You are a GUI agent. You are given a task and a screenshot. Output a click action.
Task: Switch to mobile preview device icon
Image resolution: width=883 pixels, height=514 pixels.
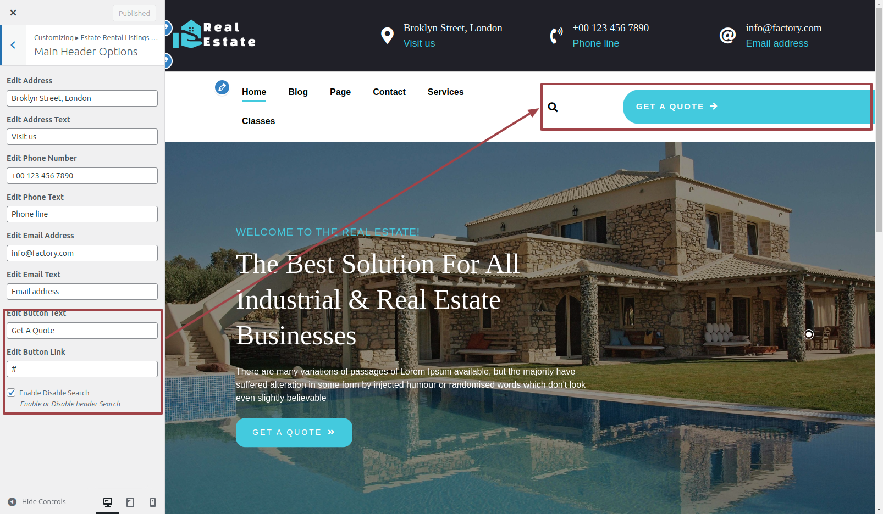[x=153, y=502]
